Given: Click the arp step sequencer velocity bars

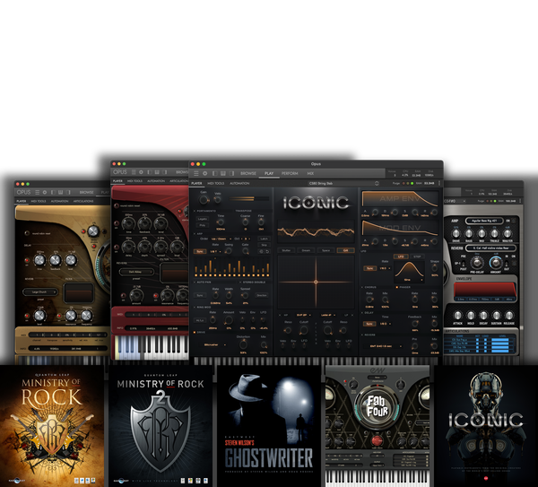Looking at the screenshot, I should tap(231, 267).
